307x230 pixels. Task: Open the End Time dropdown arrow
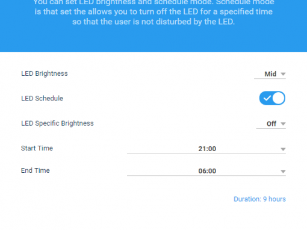point(283,172)
